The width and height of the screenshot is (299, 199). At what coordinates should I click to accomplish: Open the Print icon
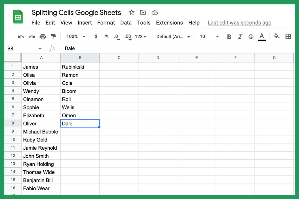pyautogui.click(x=43, y=36)
